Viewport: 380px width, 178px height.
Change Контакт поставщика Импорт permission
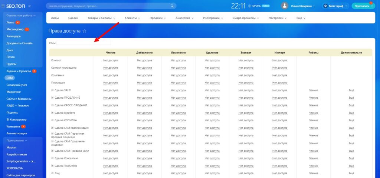click(280, 68)
